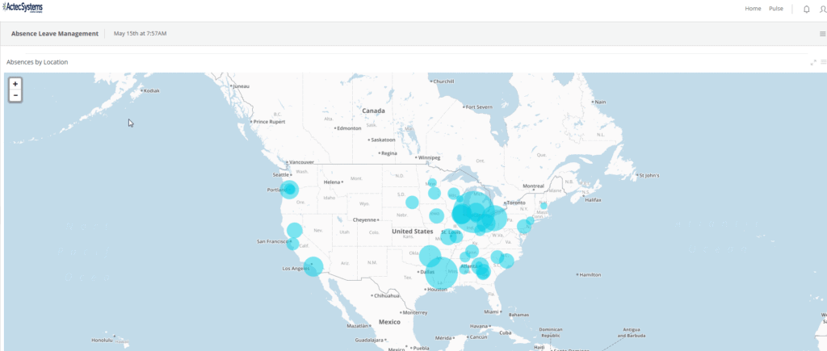Select the absence bubble over Atlanta

[x=480, y=266]
